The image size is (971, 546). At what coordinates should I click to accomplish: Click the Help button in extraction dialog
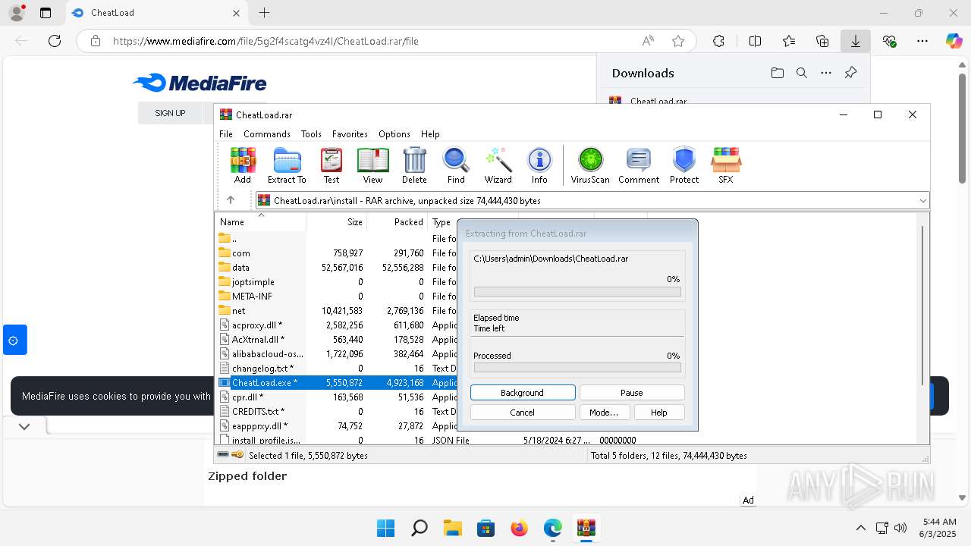[658, 412]
